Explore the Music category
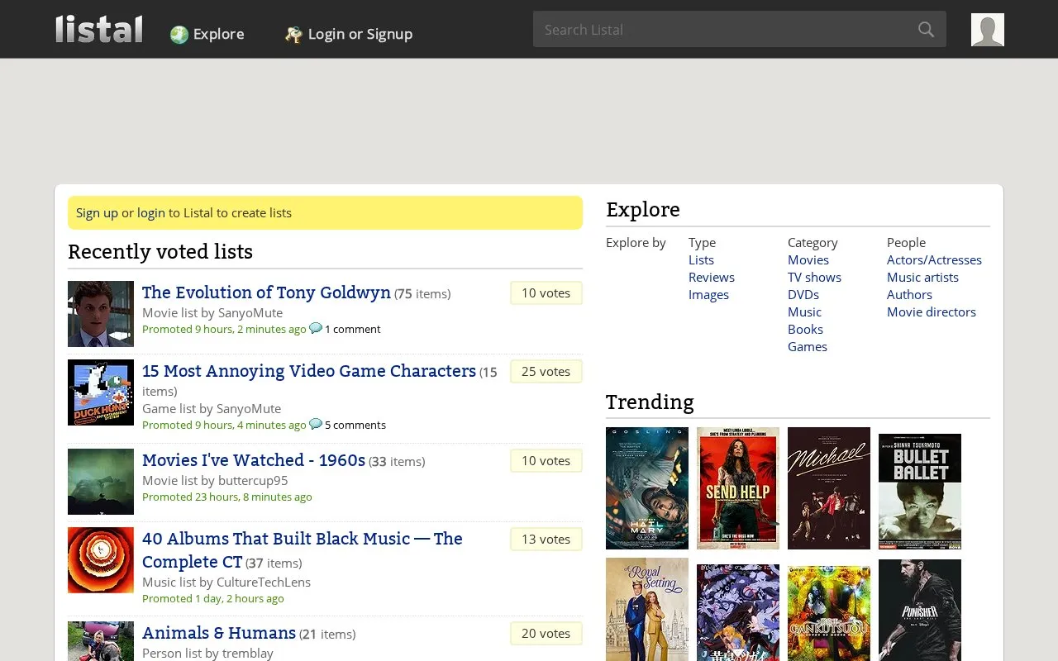Image resolution: width=1058 pixels, height=661 pixels. tap(804, 311)
